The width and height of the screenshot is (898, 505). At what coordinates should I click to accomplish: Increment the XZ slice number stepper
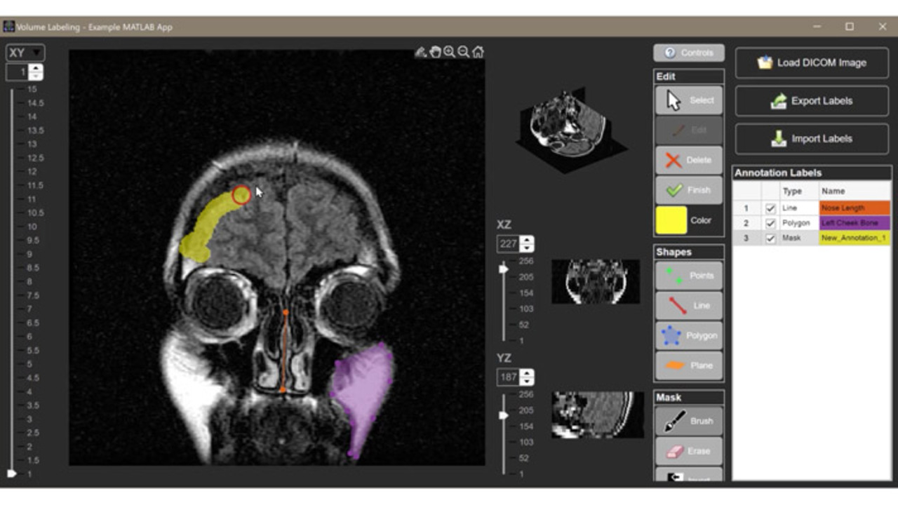(x=527, y=240)
